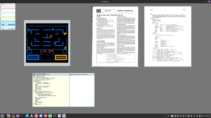The image size is (211, 118).
Task: Open the printer tray icon
Action: [188, 116]
